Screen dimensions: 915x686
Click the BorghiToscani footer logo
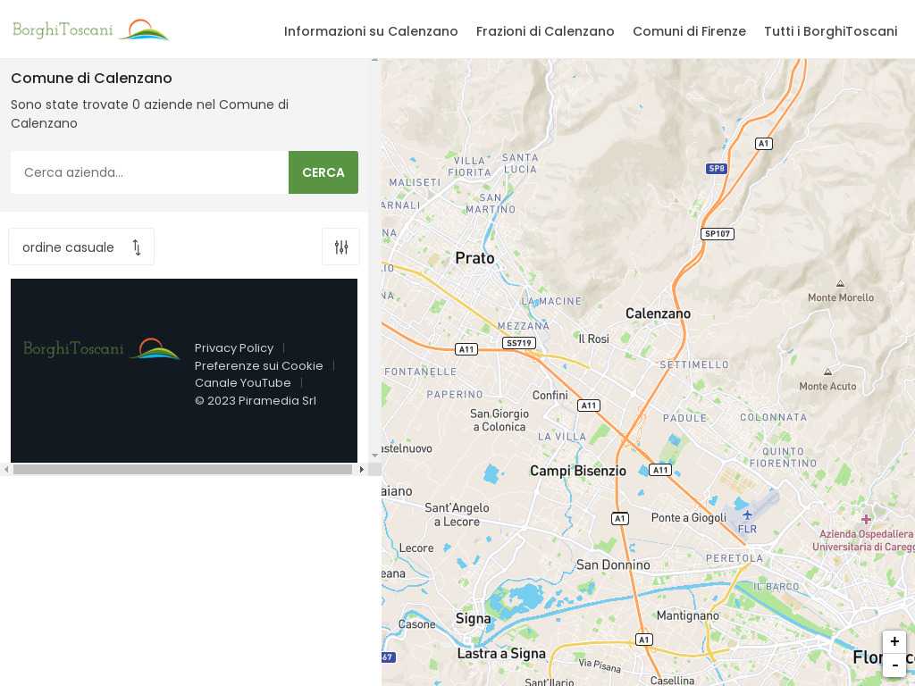pos(102,348)
